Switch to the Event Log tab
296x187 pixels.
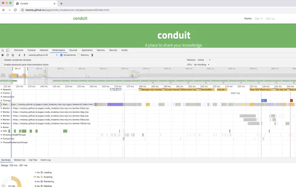(x=46, y=160)
